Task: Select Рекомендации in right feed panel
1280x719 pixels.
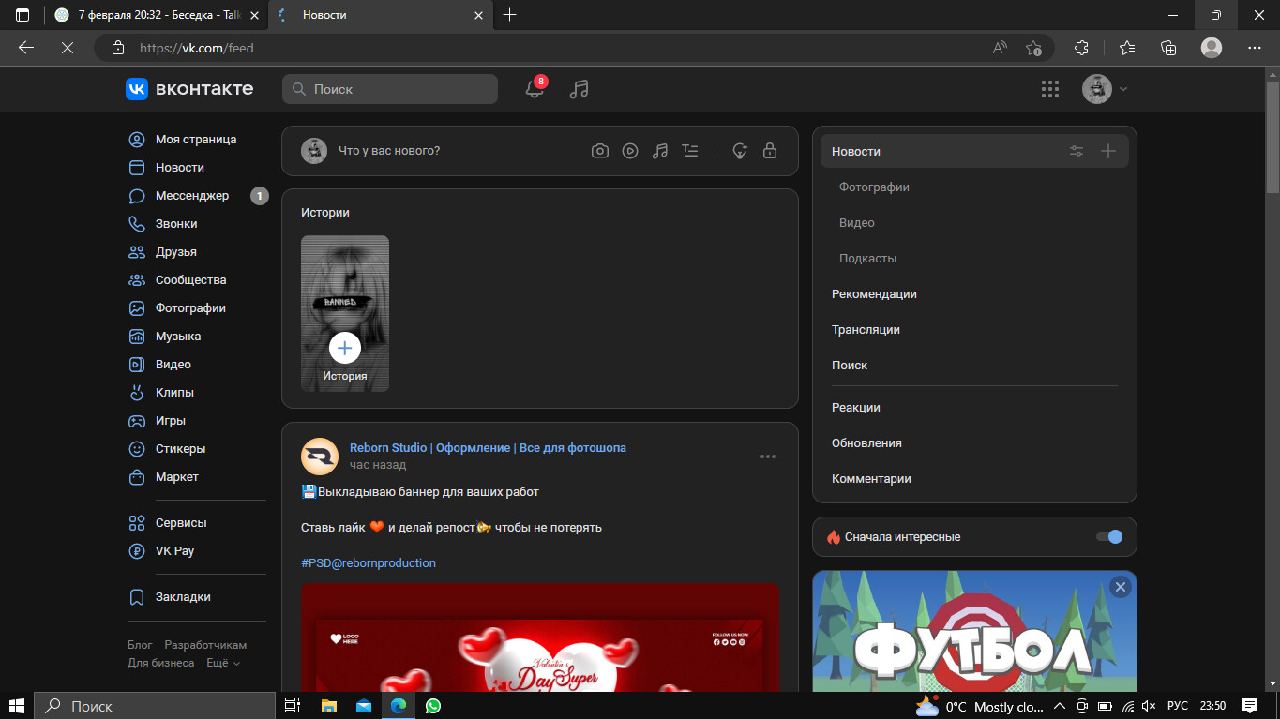Action: [x=874, y=294]
